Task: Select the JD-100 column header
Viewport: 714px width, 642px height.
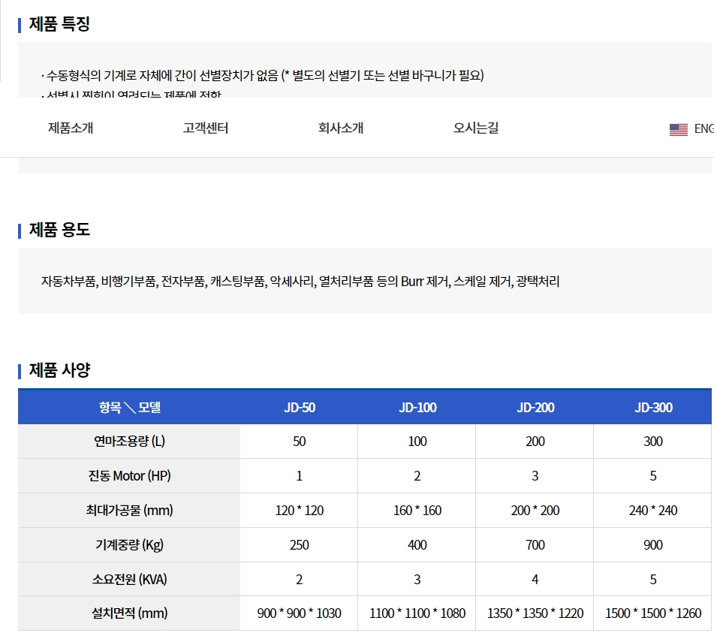Action: [417, 408]
